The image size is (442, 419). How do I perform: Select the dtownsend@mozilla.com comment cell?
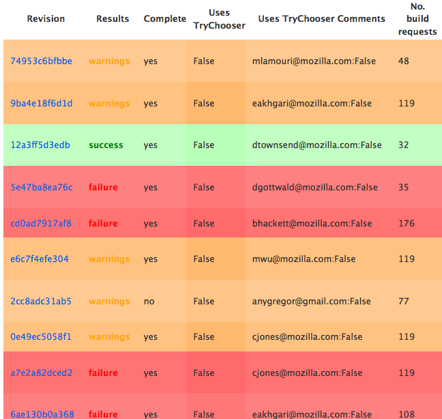tap(317, 145)
